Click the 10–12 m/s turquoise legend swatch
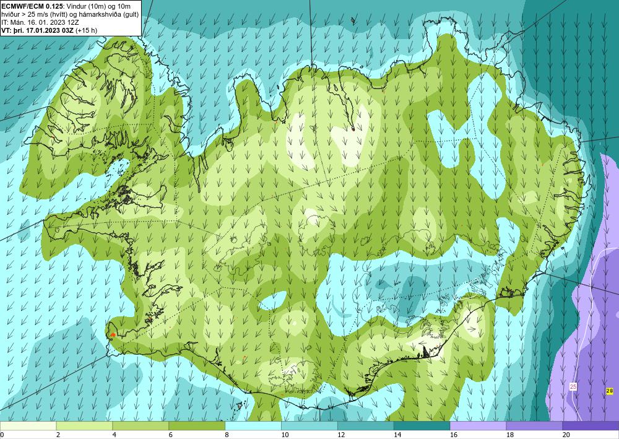The width and height of the screenshot is (619, 439). coord(309,426)
